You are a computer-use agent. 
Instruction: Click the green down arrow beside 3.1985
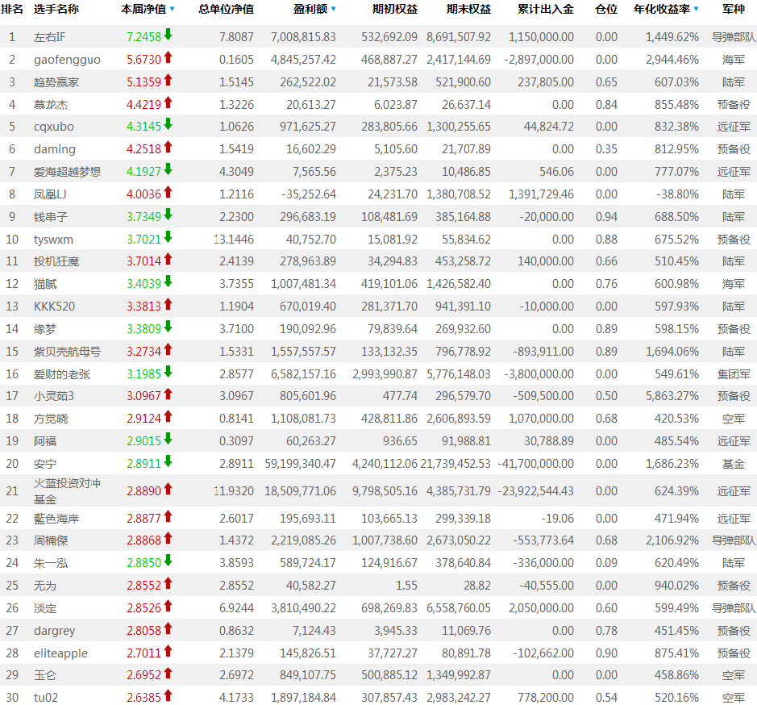click(168, 372)
